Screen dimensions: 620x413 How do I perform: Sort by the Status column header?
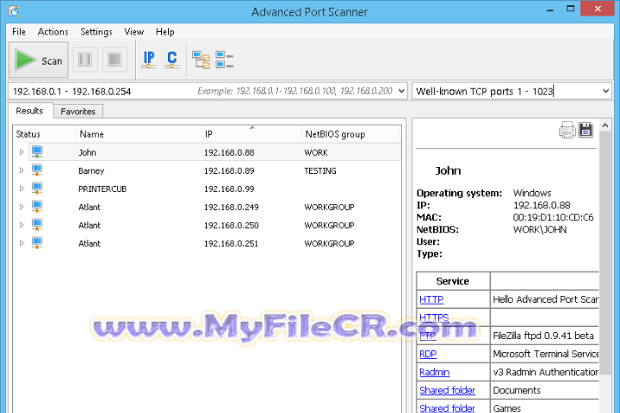click(x=44, y=134)
